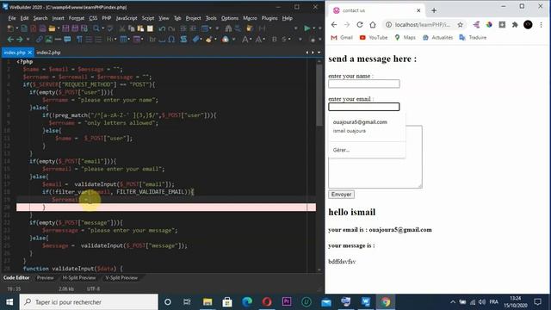Click the Chrome profile avatar

528,25
